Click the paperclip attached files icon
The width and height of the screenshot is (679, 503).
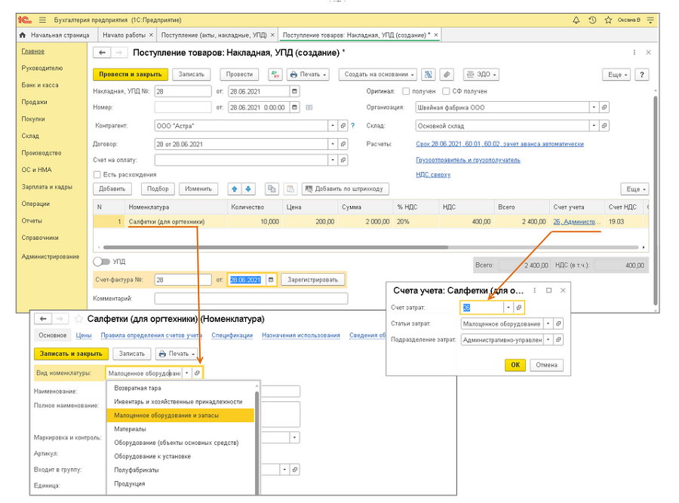tap(447, 75)
